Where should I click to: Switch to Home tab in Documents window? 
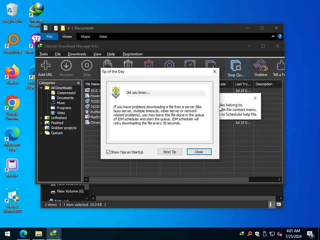(67, 37)
